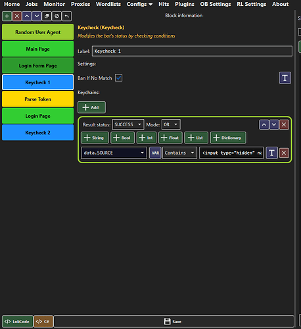This screenshot has height=329, width=301.
Task: Select the Main Page block
Action: pyautogui.click(x=37, y=49)
